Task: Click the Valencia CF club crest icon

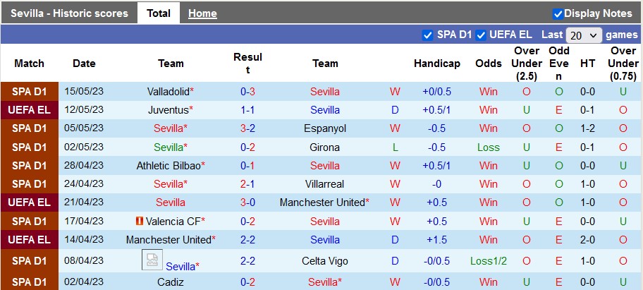Action: coord(140,221)
